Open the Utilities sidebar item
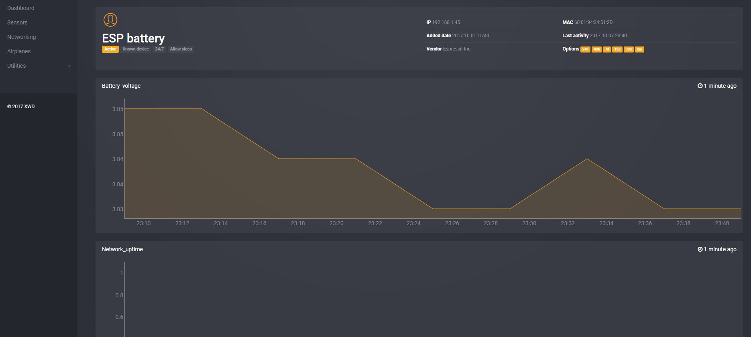Image resolution: width=751 pixels, height=337 pixels. point(16,66)
